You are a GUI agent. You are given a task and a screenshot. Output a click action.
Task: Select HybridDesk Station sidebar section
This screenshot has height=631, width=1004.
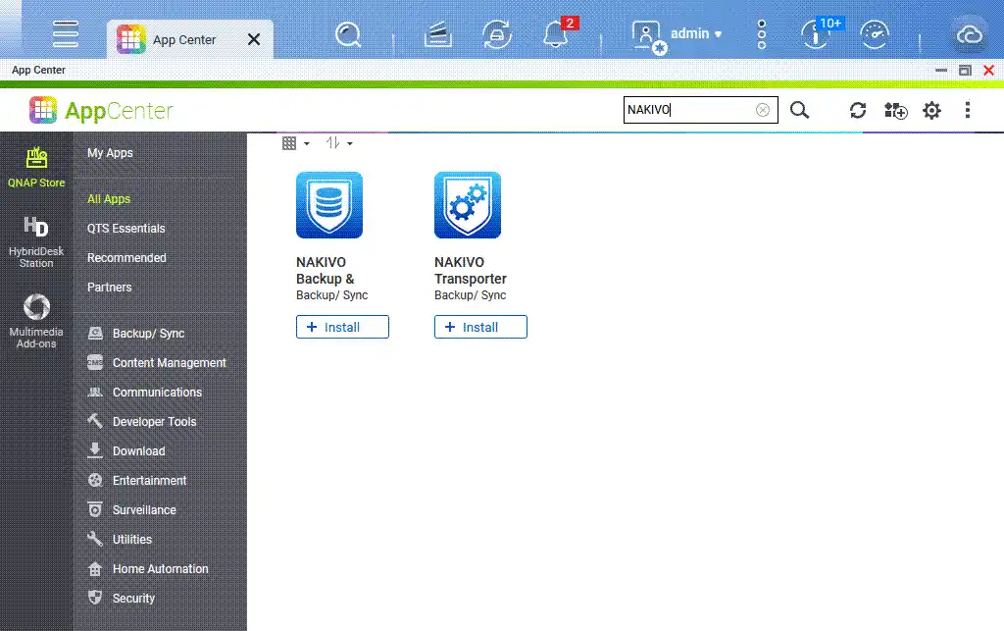(x=36, y=242)
